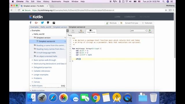Share via the Google Plus icon
Viewport: 185px width, 104px height.
tap(36, 23)
